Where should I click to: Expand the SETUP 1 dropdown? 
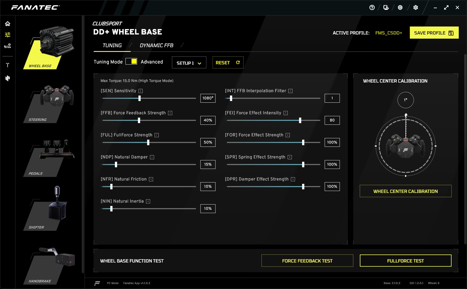189,63
